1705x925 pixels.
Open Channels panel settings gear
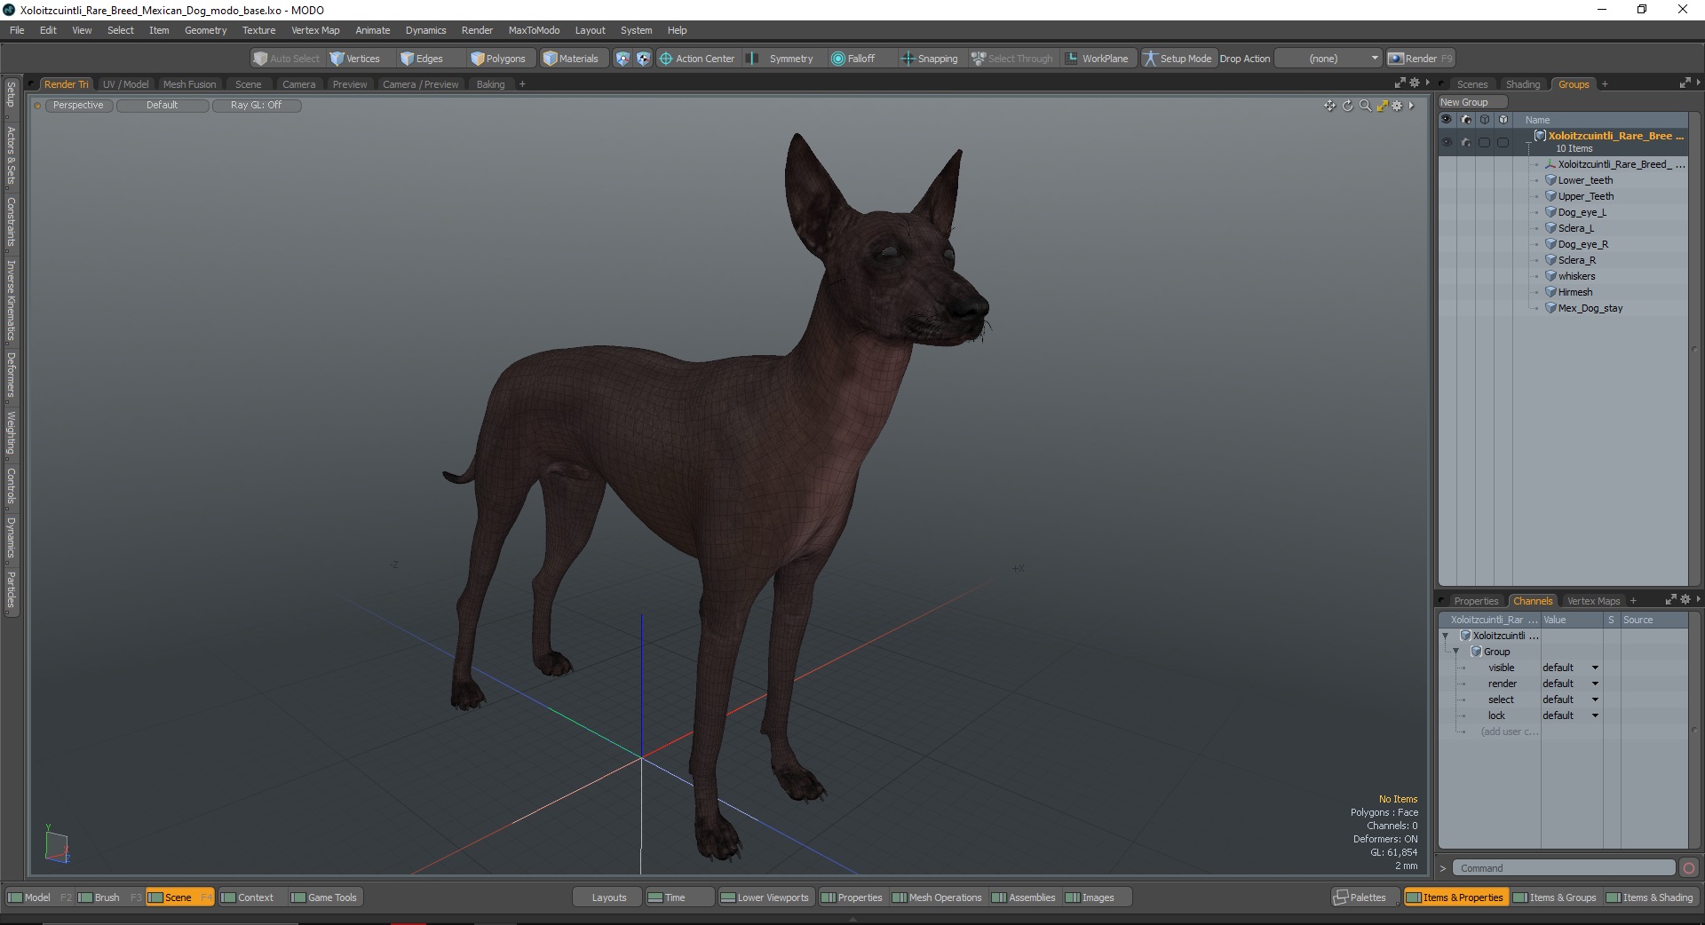point(1685,600)
